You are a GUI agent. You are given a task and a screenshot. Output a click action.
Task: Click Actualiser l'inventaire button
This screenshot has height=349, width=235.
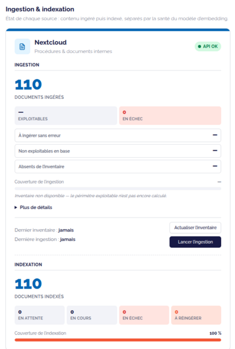tap(195, 227)
